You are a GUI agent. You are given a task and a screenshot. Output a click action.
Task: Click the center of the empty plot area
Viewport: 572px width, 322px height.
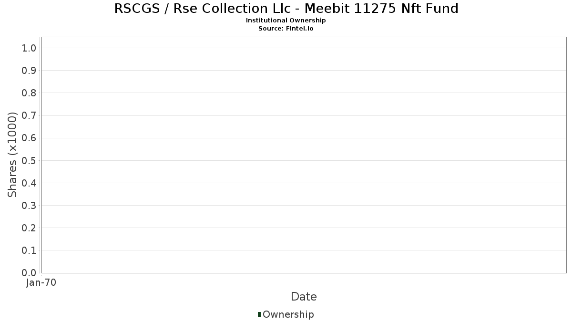pyautogui.click(x=304, y=155)
